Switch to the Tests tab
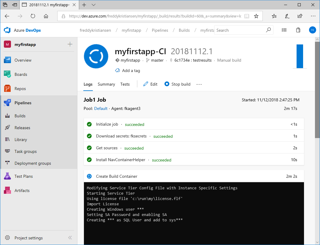Image resolution: width=320 pixels, height=245 pixels. pyautogui.click(x=125, y=84)
